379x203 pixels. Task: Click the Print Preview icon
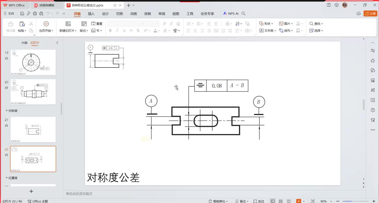pos(41,14)
